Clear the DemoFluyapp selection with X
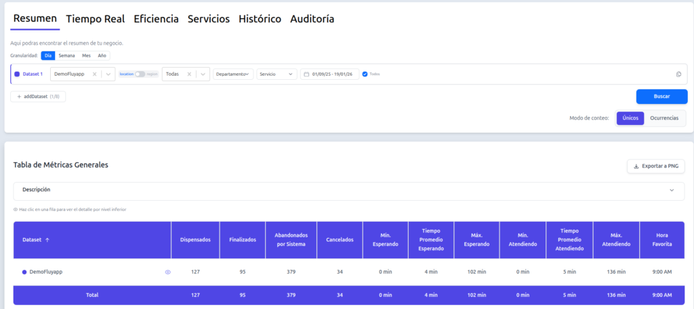The width and height of the screenshot is (694, 309). tap(94, 74)
